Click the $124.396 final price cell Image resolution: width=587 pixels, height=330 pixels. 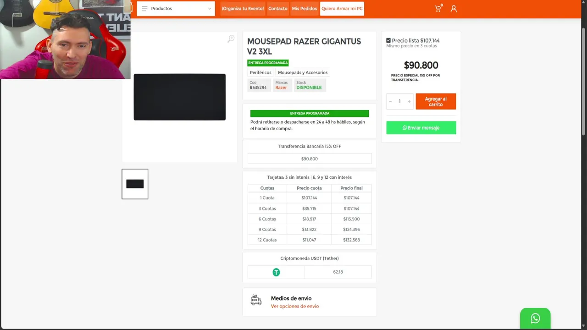point(352,230)
